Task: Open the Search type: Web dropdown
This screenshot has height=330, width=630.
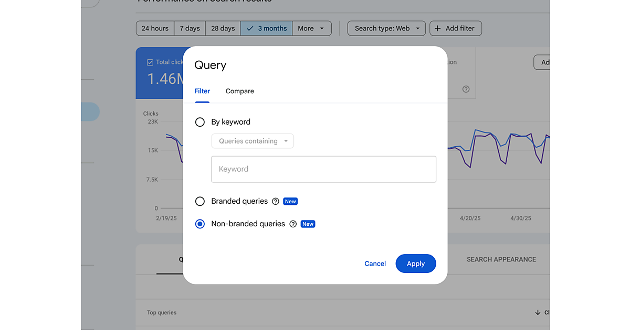Action: click(386, 28)
